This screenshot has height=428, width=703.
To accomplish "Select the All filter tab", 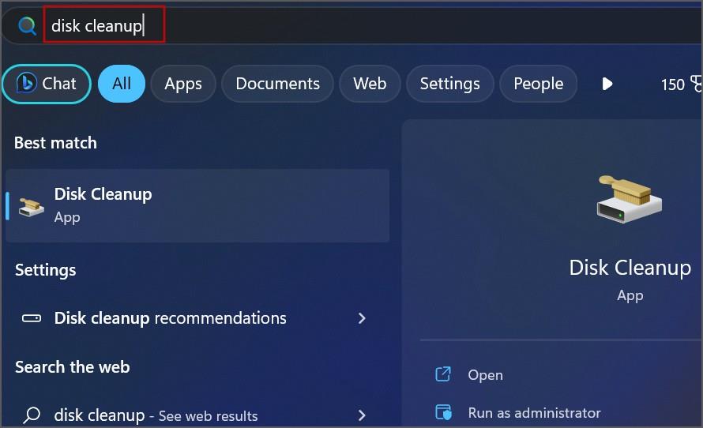I will [x=122, y=84].
